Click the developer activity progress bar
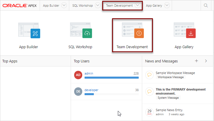The image size is (214, 121). pos(111,94)
